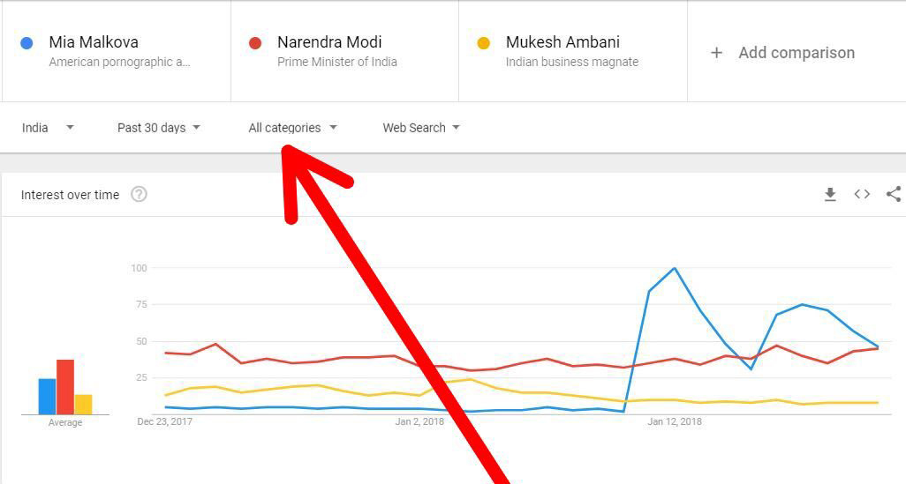Viewport: 906px width, 484px height.
Task: Open the All categories dropdown
Action: [x=292, y=128]
